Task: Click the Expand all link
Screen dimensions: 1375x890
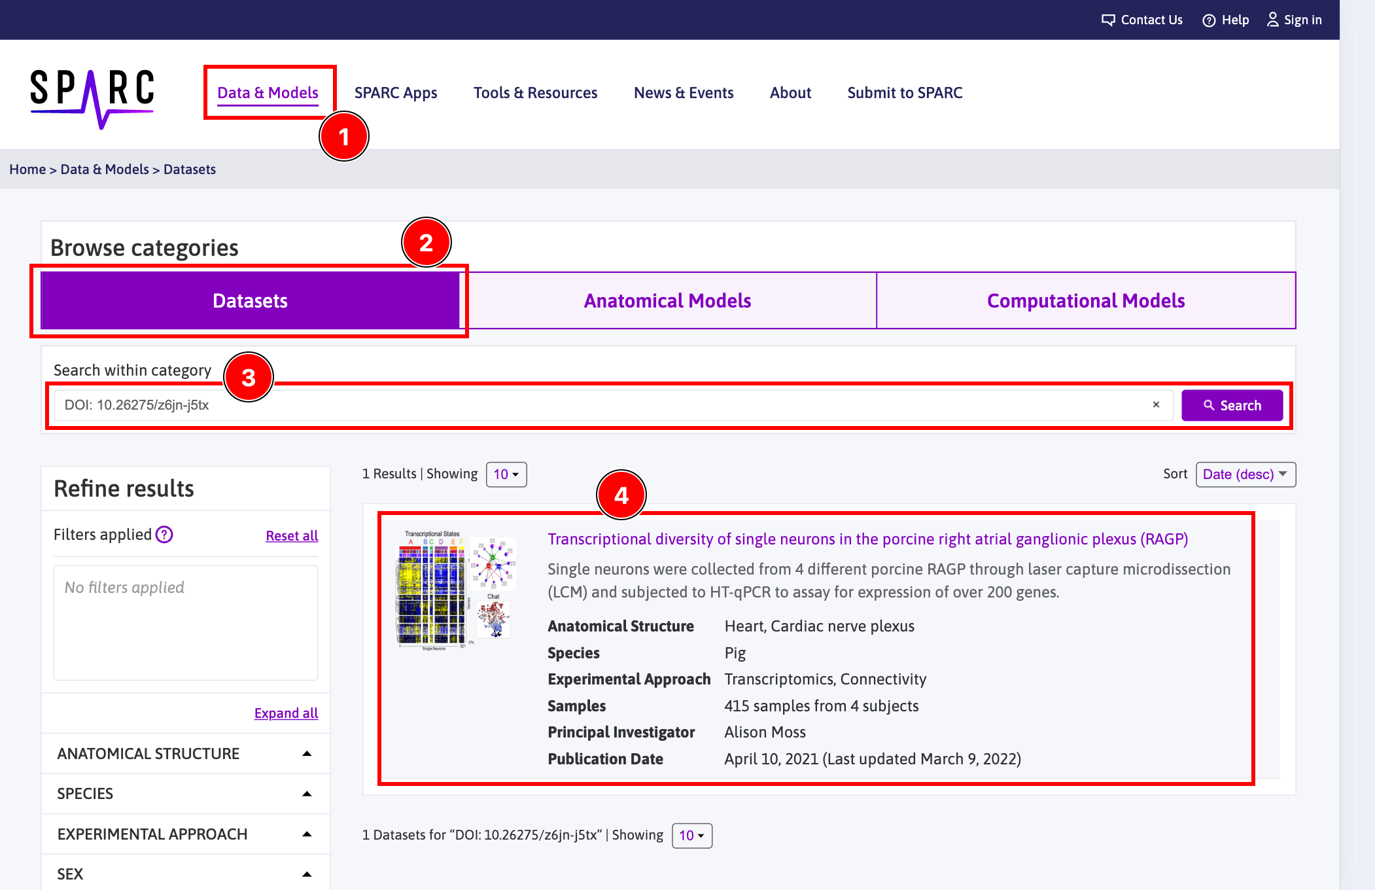Action: 286,713
